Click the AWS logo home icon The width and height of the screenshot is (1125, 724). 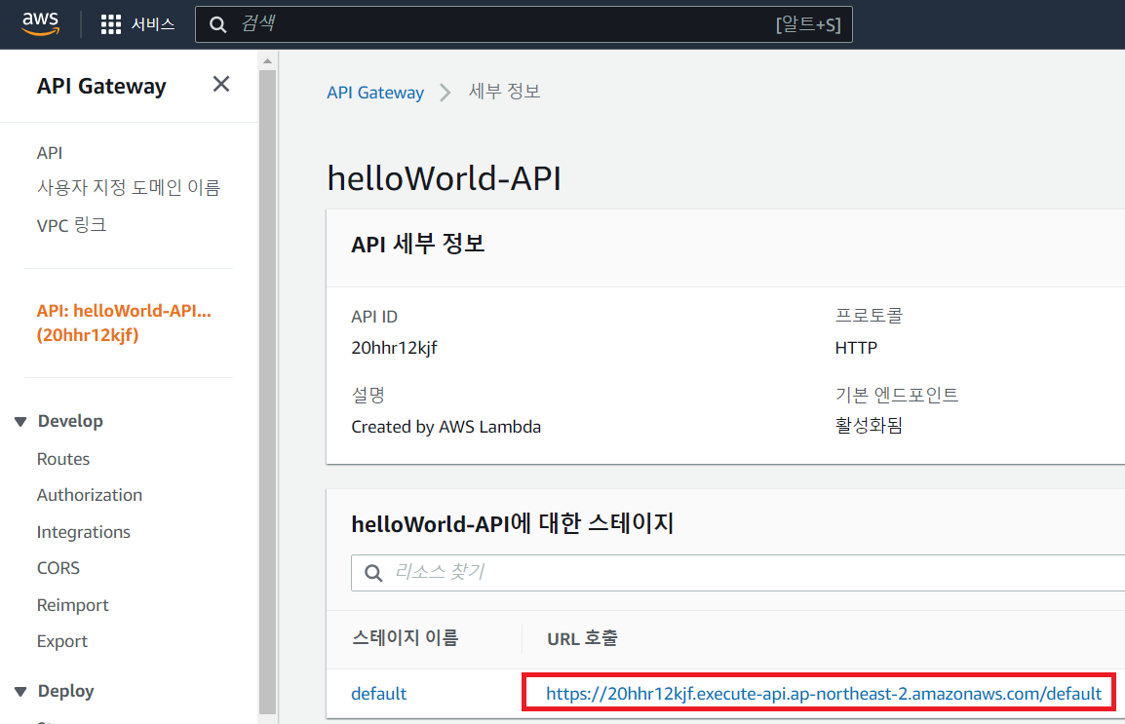[x=41, y=23]
